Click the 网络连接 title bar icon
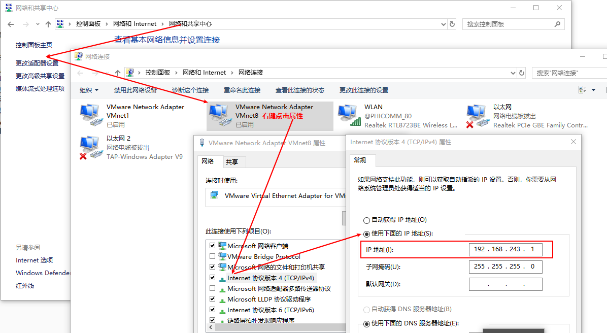Image resolution: width=607 pixels, height=333 pixels. [x=79, y=56]
